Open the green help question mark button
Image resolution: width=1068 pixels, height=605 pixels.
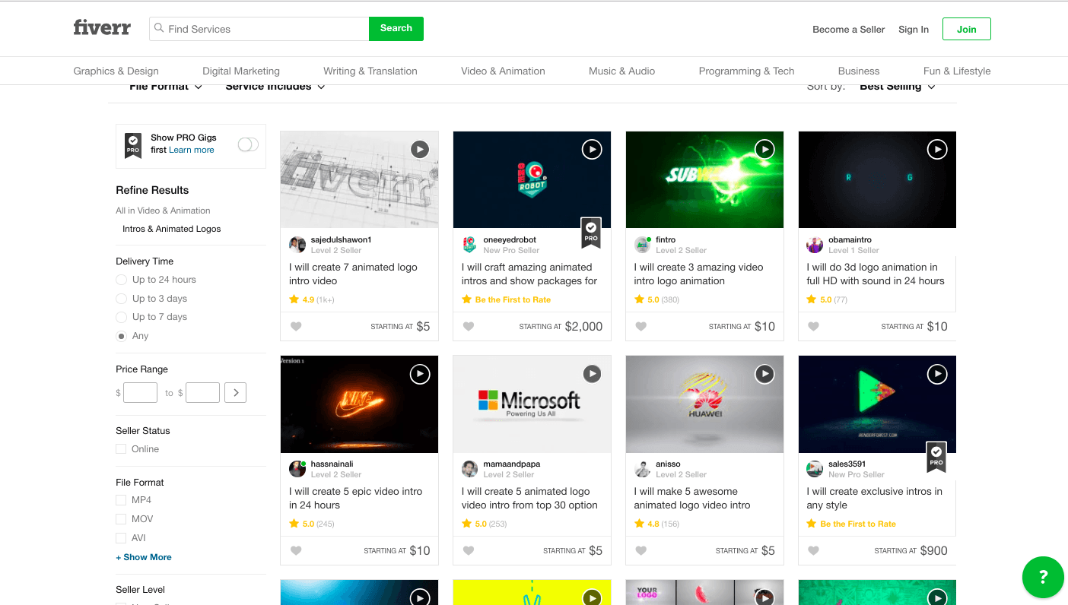pos(1043,577)
